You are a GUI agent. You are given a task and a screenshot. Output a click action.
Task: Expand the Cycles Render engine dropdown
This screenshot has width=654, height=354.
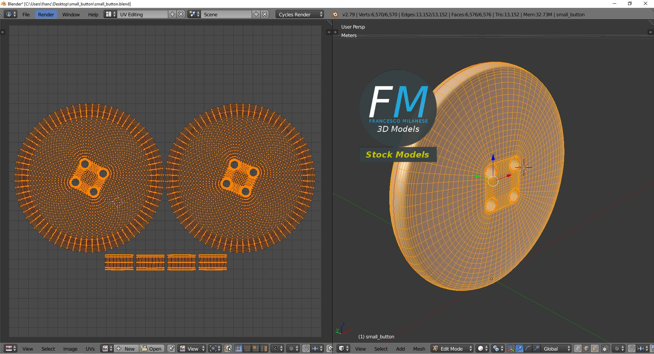[x=299, y=14]
